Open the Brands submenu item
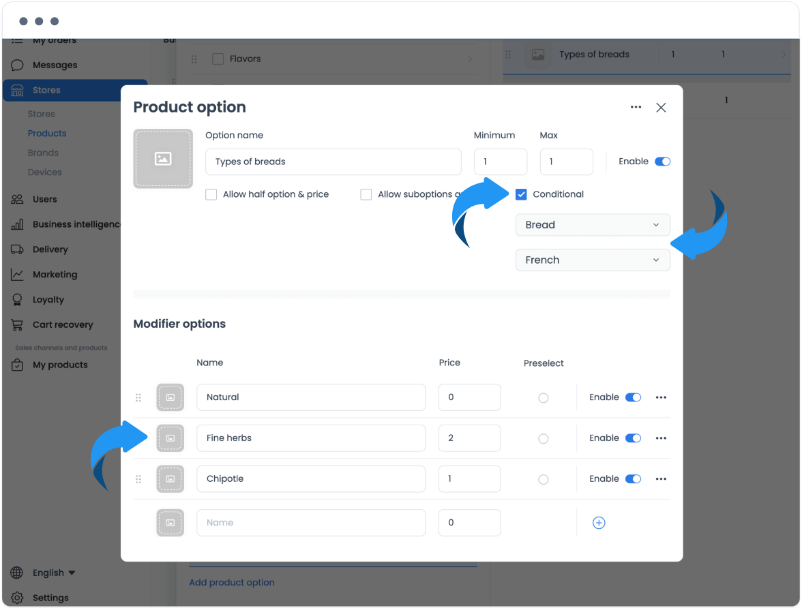This screenshot has height=610, width=802. tap(43, 153)
